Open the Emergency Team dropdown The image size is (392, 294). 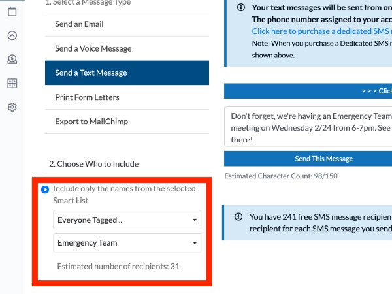click(x=127, y=243)
